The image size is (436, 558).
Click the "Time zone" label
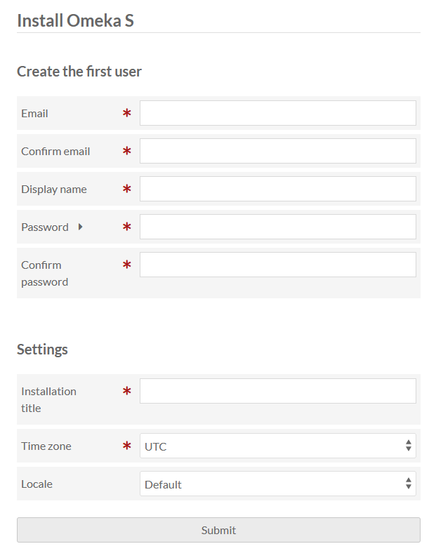point(46,446)
